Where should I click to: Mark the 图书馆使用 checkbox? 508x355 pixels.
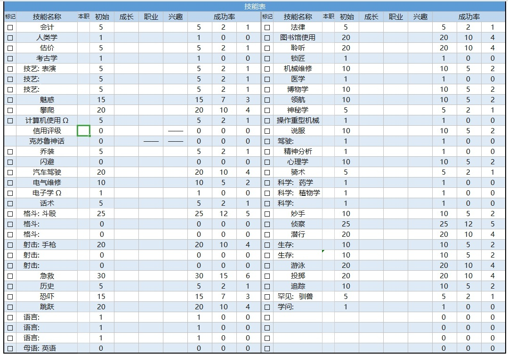[x=267, y=38]
